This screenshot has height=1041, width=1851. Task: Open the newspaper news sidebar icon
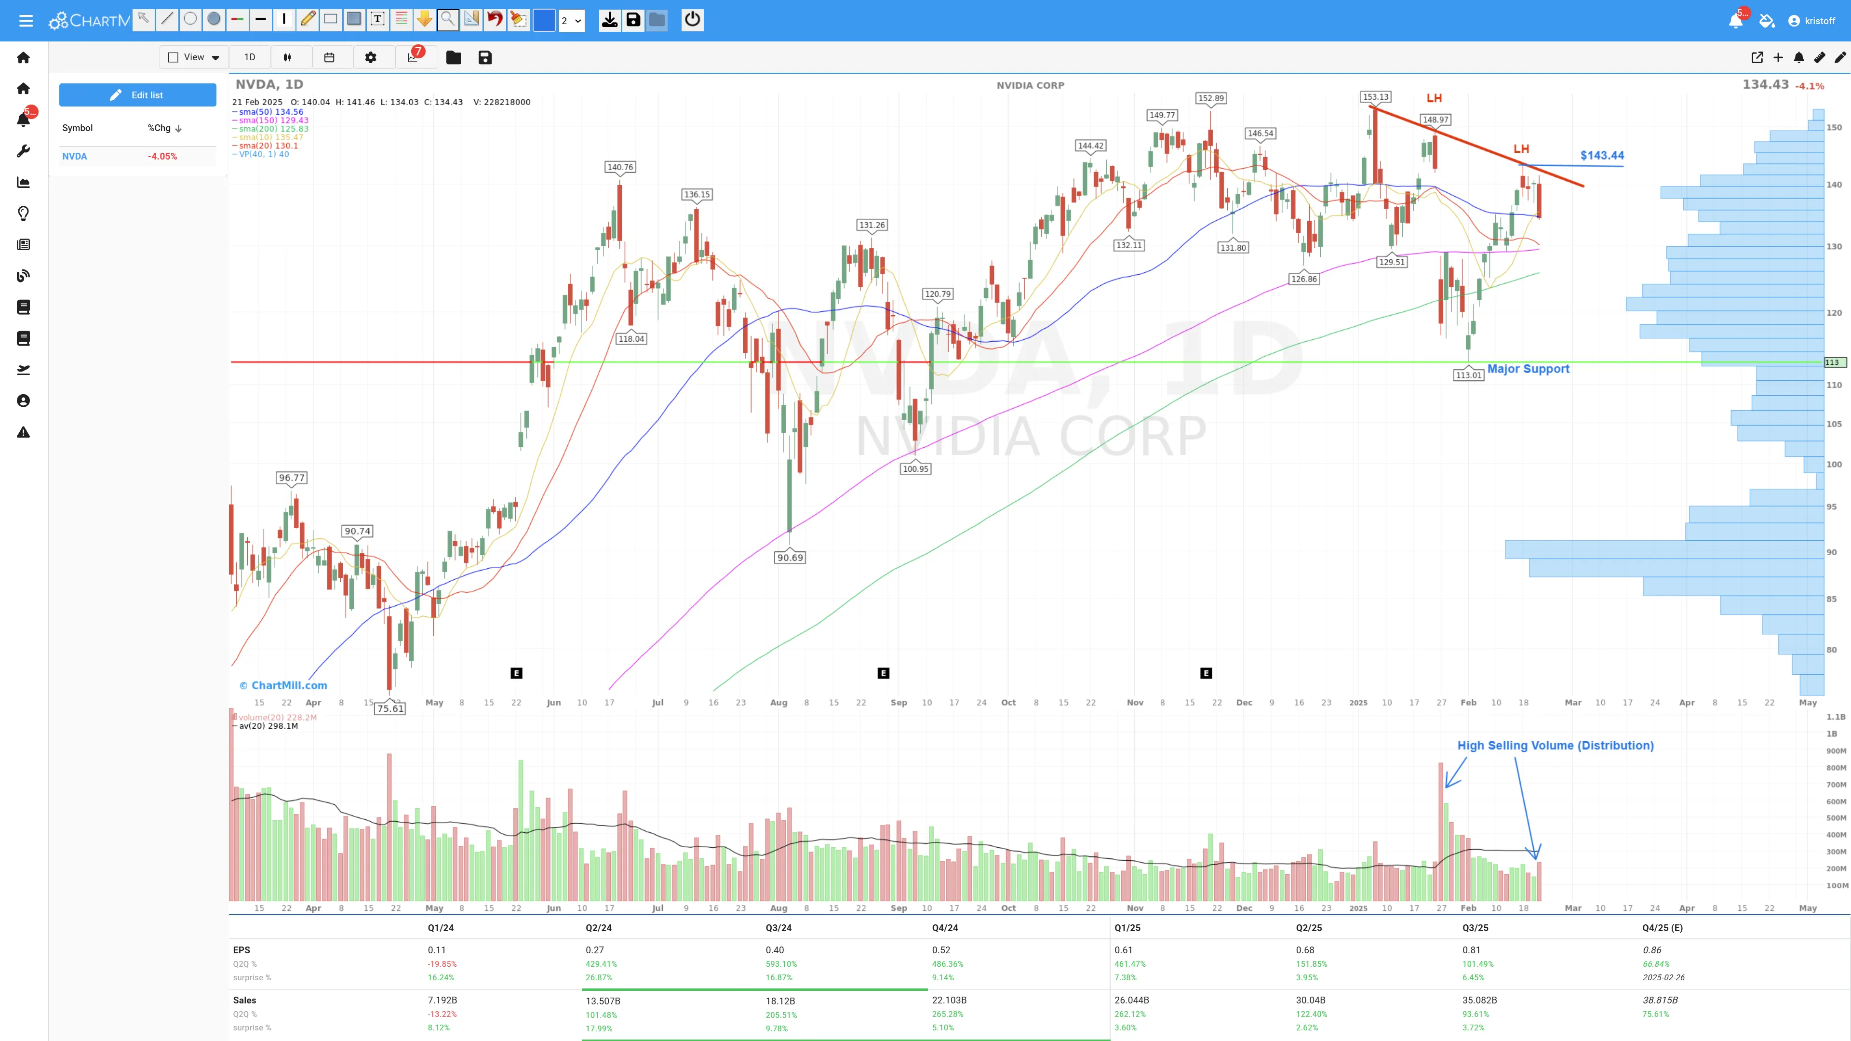pos(23,245)
